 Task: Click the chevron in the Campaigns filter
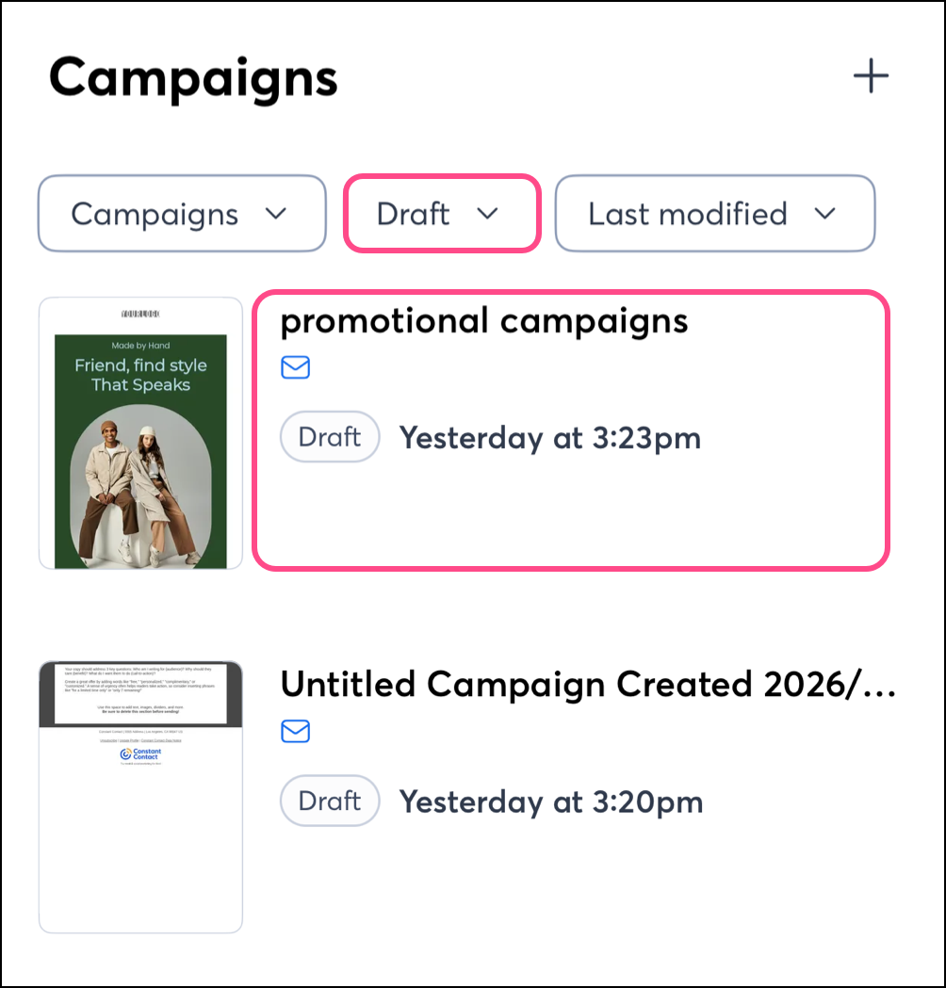(276, 214)
